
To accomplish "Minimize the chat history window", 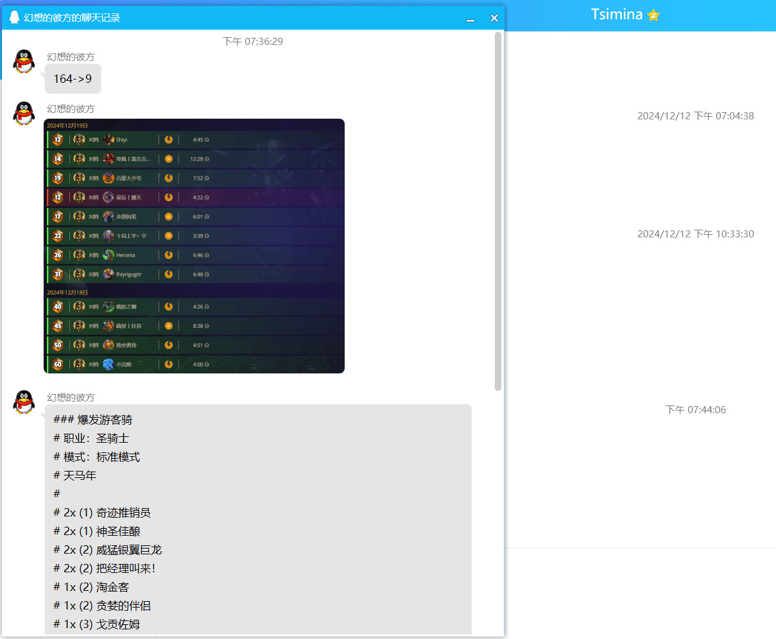I will pos(470,19).
